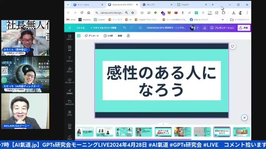Collapse the page thumbnail strip arrow
266x149 pixels.
coord(163,124)
